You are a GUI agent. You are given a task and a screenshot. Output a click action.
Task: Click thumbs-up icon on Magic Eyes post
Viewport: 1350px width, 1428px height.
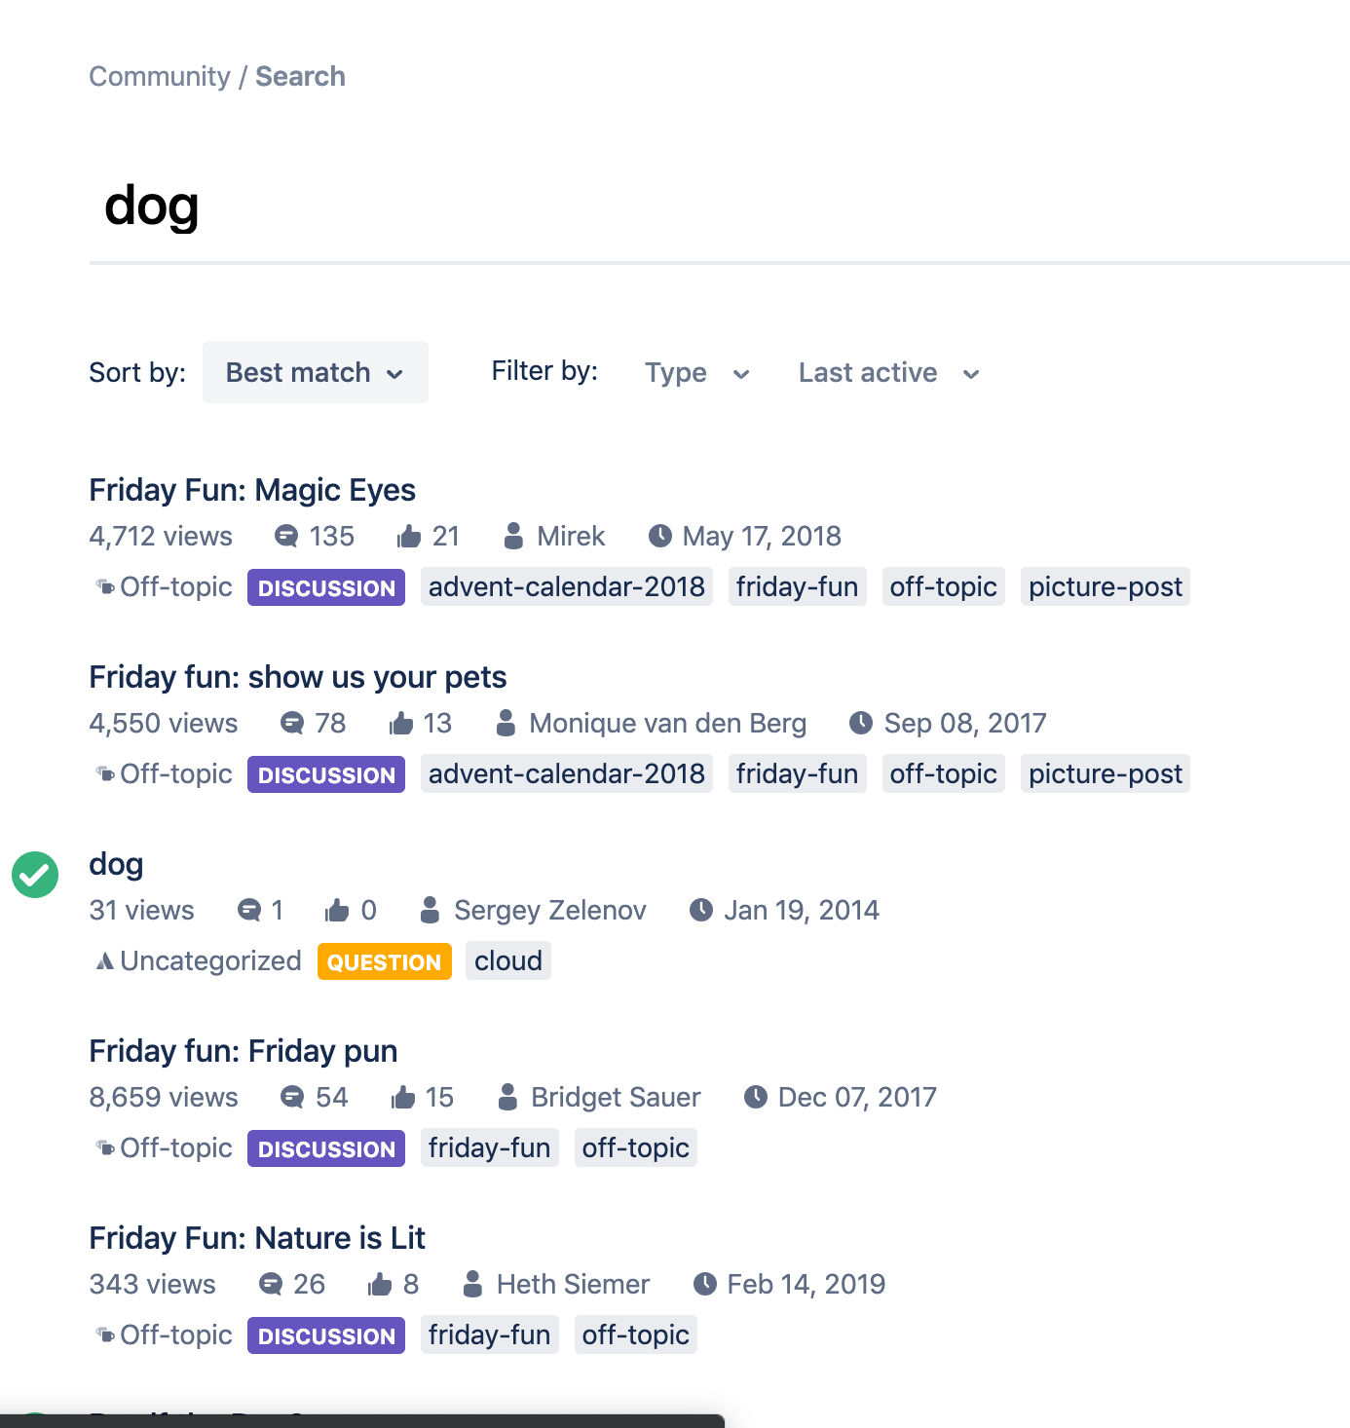coord(409,536)
